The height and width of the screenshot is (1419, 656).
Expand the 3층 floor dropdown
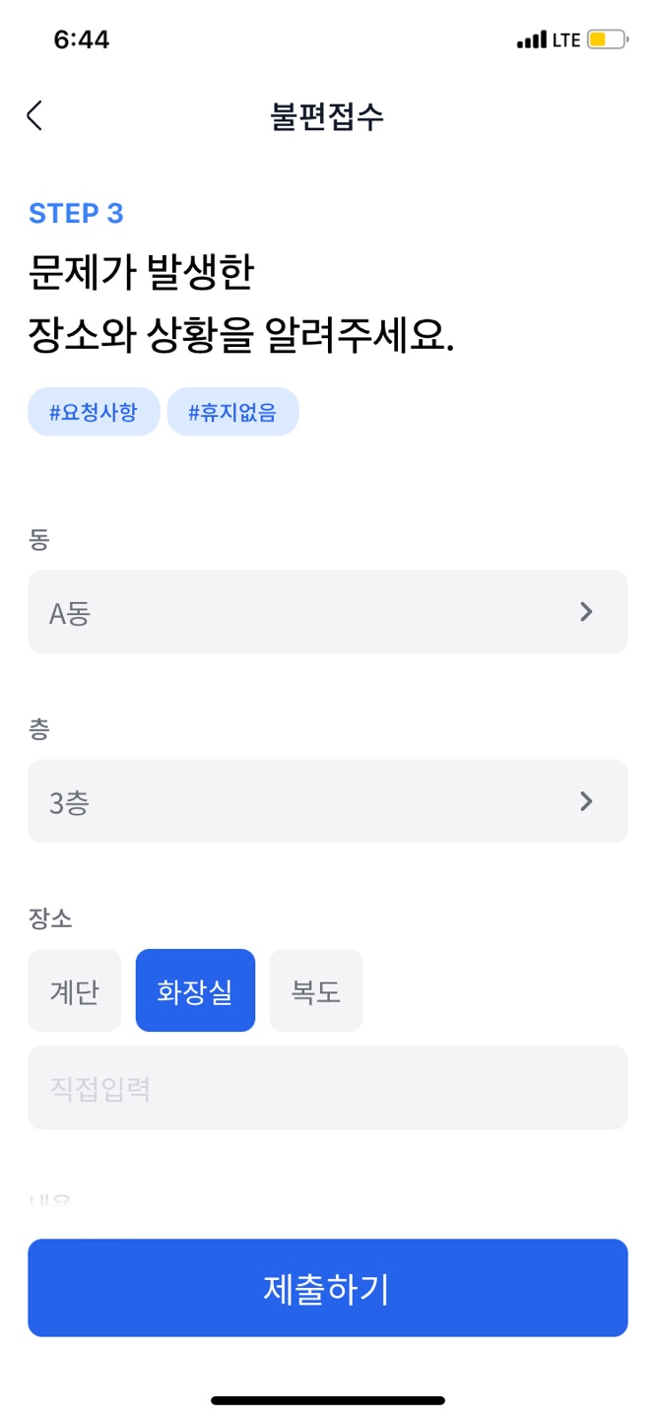[328, 801]
